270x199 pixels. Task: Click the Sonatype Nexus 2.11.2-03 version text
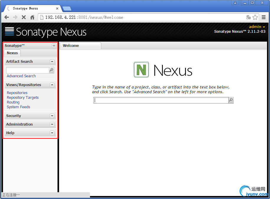coord(240,32)
